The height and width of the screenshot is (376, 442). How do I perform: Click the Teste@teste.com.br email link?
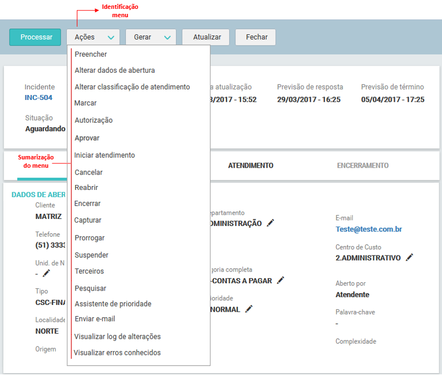tap(369, 229)
